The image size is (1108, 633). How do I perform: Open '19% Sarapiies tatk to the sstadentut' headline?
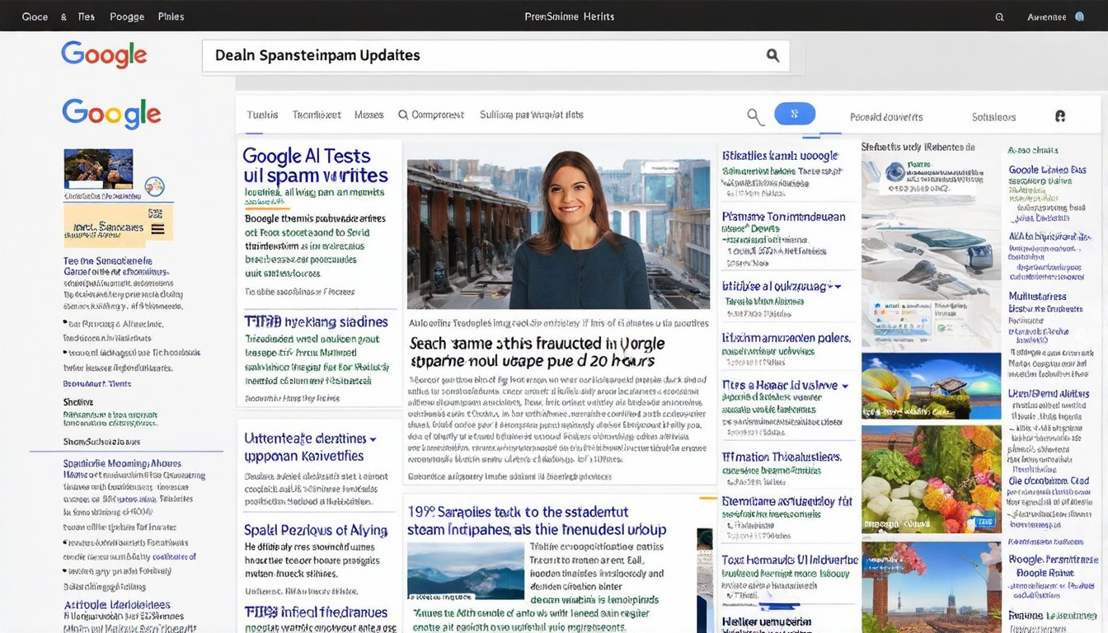pos(537,520)
